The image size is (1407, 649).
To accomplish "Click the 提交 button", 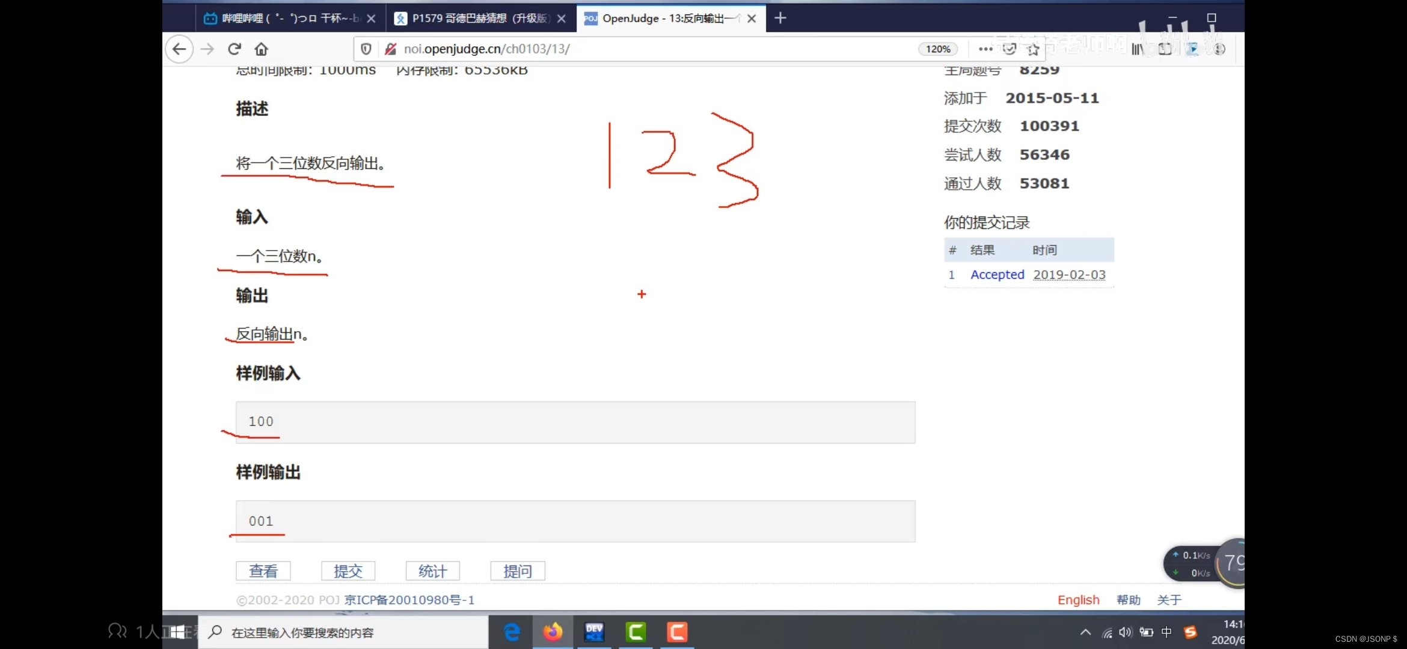I will pos(348,571).
